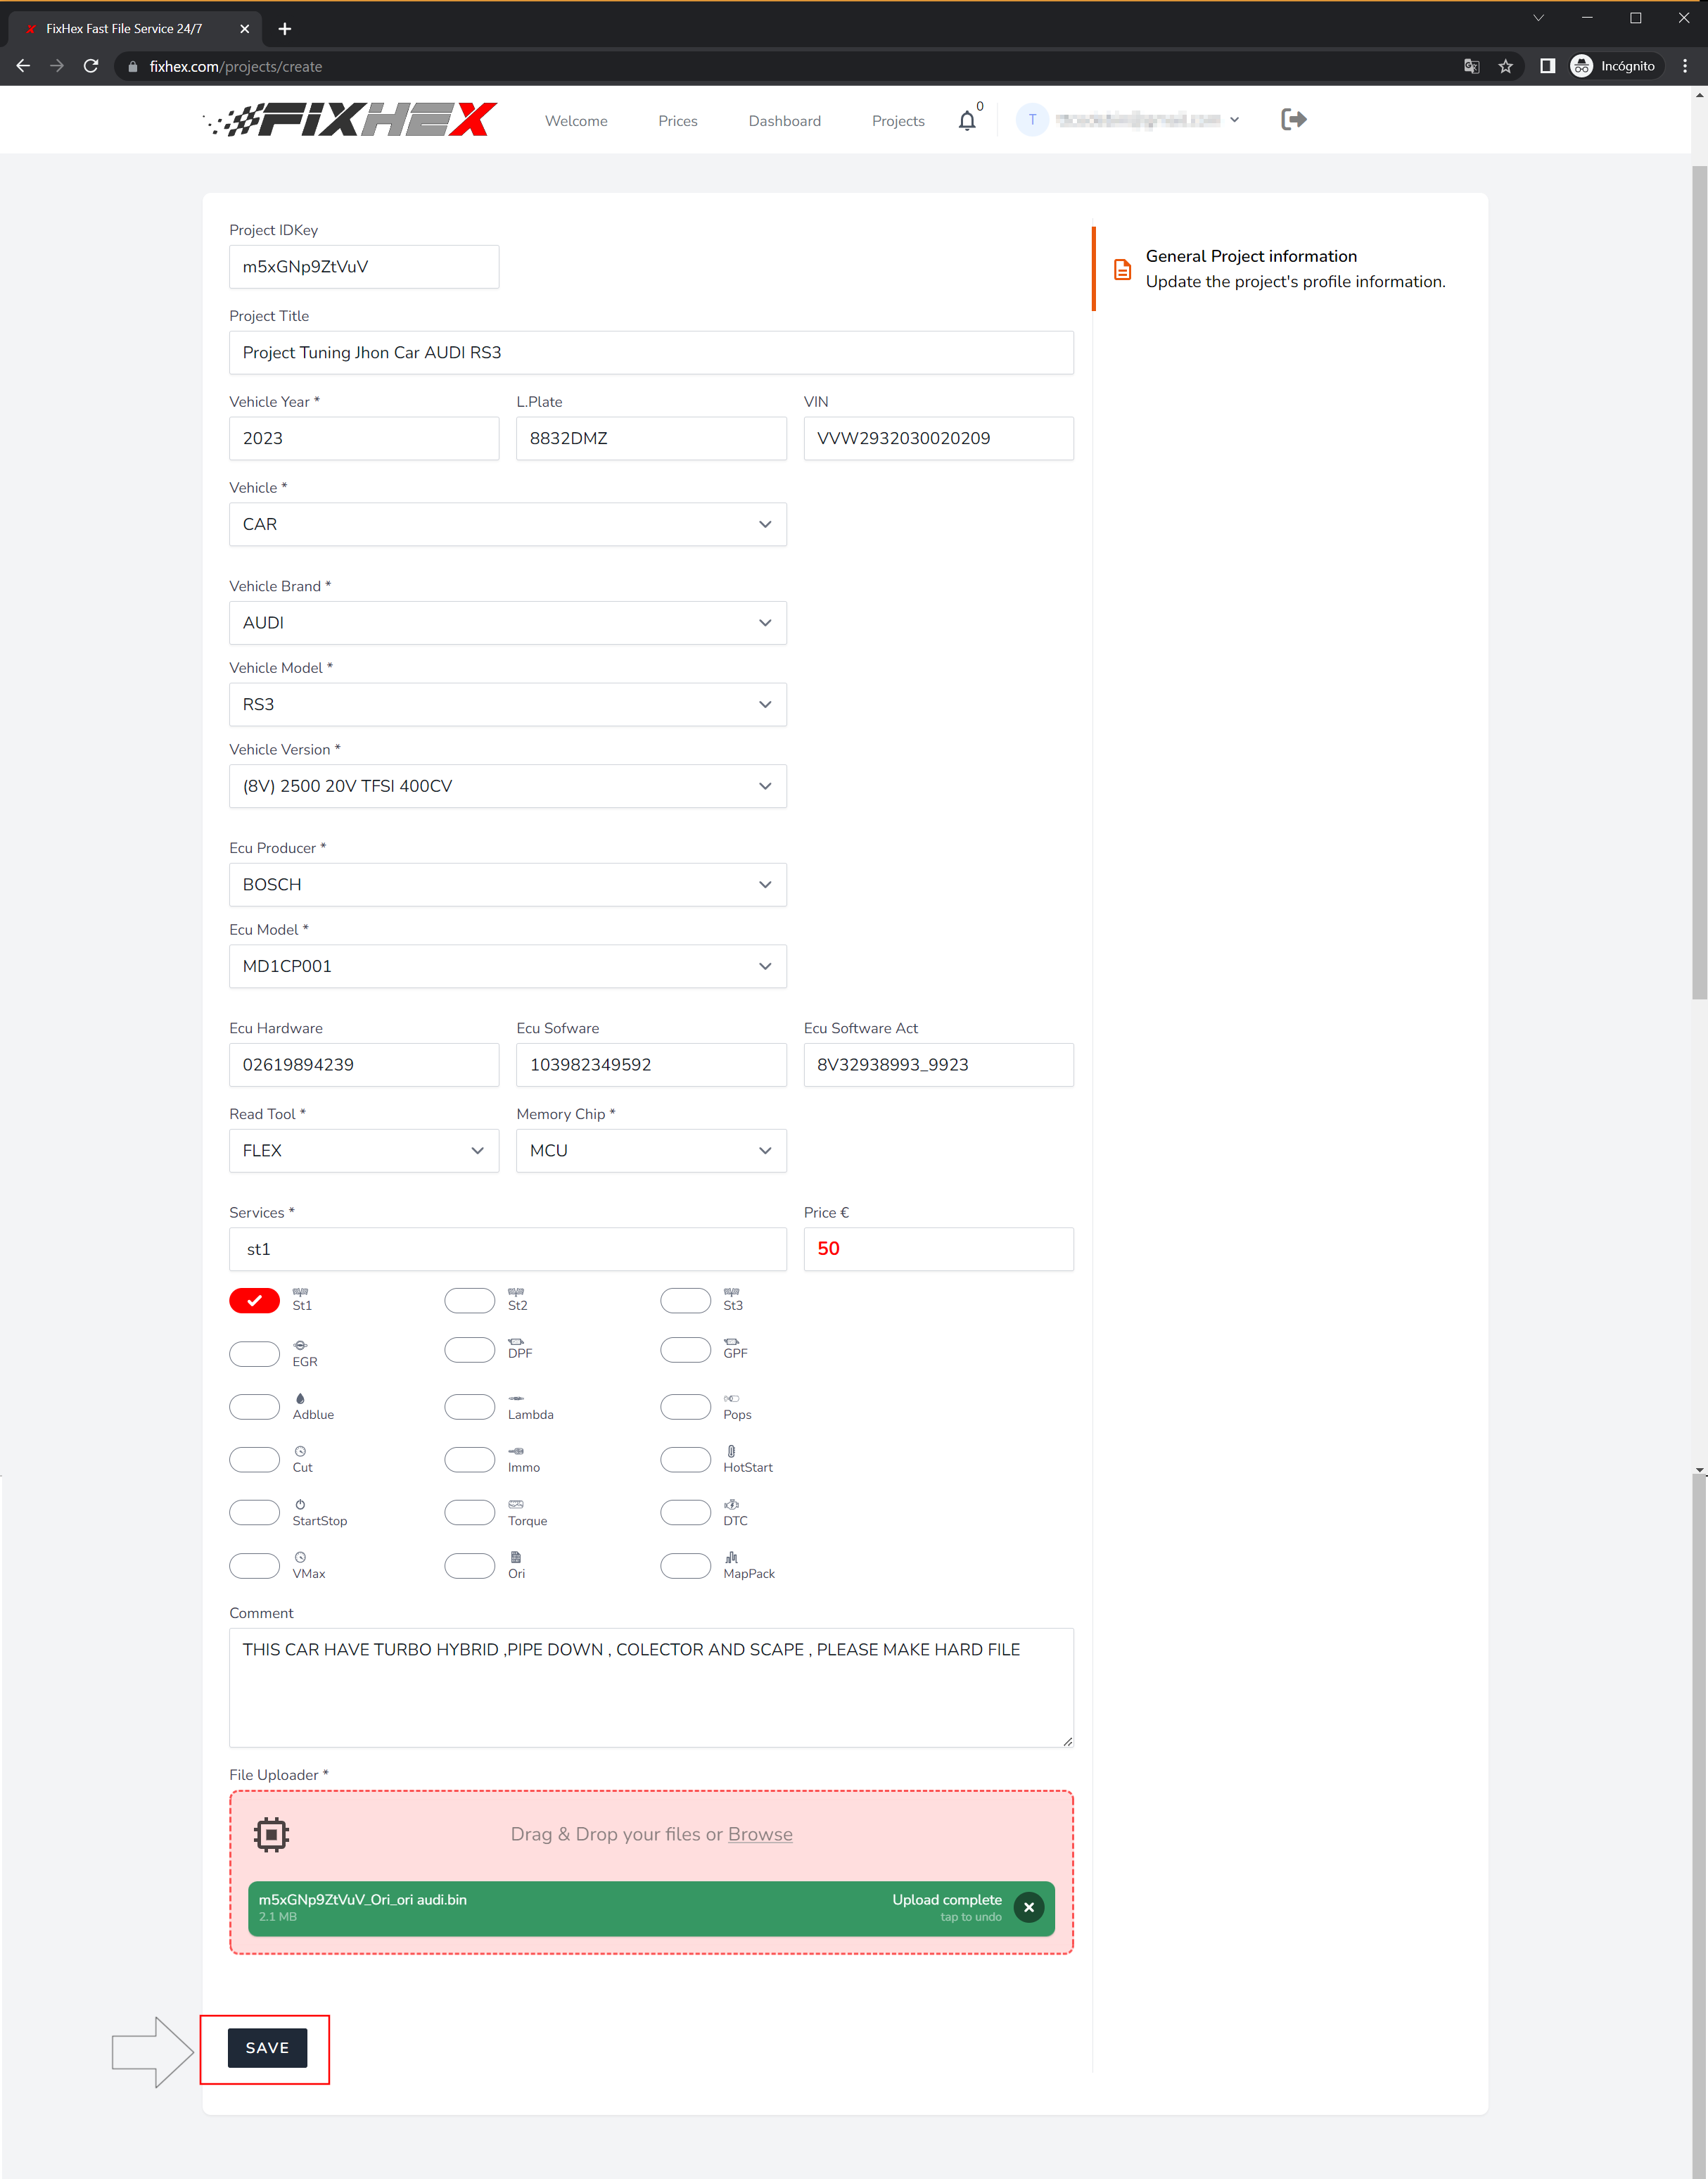Enable the Pops toggle

tap(685, 1407)
